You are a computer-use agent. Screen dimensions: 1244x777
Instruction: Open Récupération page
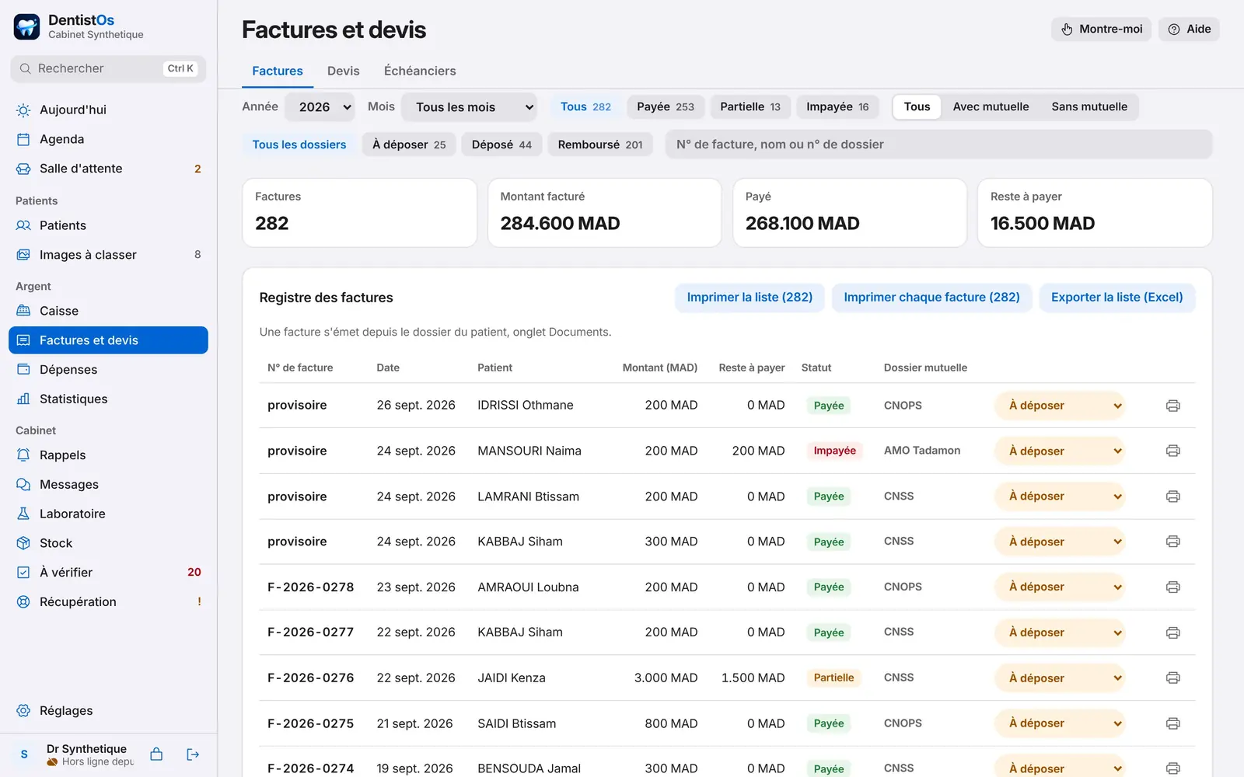[x=108, y=601]
